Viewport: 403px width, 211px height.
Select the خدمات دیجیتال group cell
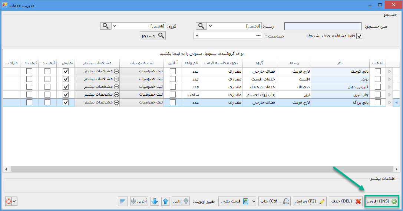click(x=260, y=87)
